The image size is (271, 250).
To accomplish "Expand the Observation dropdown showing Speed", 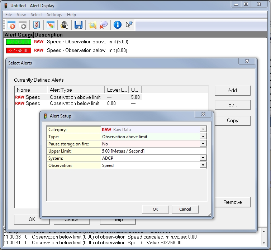I will coord(203,165).
